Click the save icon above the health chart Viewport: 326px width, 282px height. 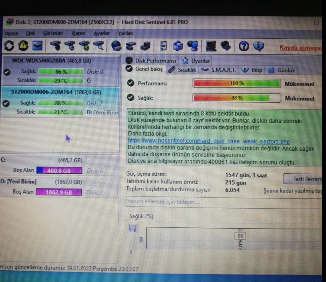(x=133, y=228)
